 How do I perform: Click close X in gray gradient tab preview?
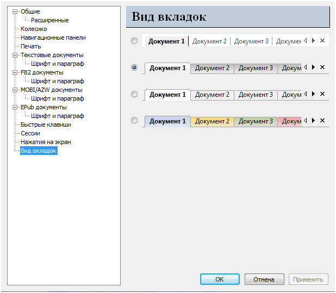[x=322, y=67]
